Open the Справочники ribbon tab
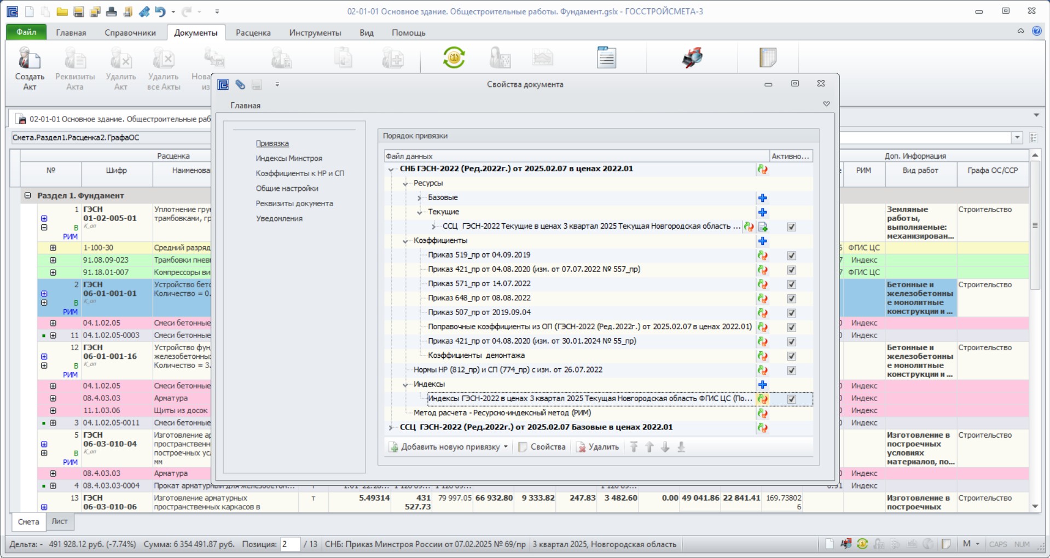Image resolution: width=1050 pixels, height=558 pixels. [x=130, y=33]
